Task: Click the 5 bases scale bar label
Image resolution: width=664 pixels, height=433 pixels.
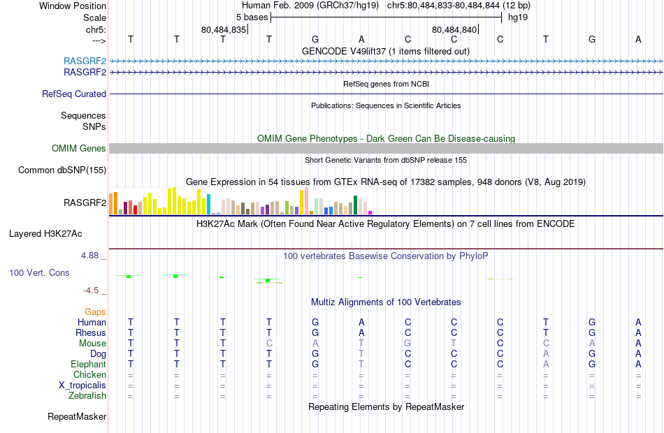Action: [252, 17]
